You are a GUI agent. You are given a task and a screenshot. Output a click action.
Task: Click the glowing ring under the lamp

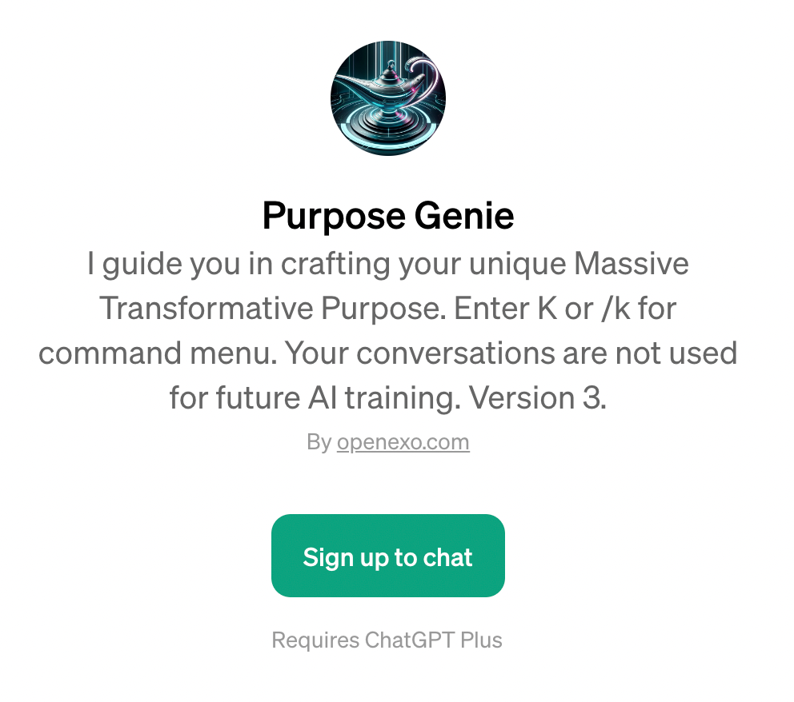click(388, 133)
